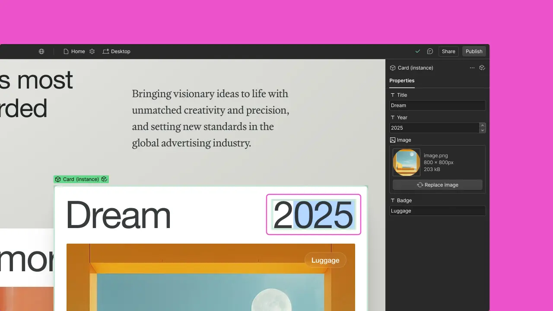Click the Year input field with 2025
Screen dimensions: 553x311
[434, 128]
